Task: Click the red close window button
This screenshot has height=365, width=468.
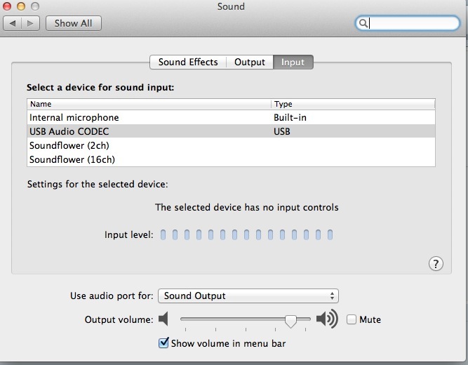Action: 7,6
